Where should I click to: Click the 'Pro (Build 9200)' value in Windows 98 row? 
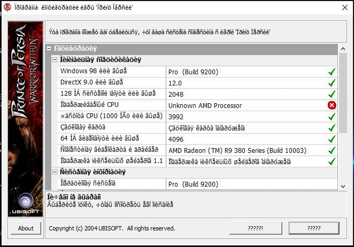(193, 72)
